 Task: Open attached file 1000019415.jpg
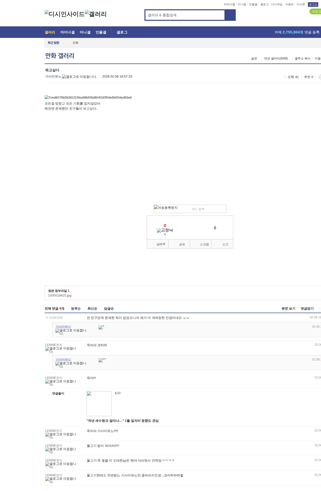(x=60, y=296)
